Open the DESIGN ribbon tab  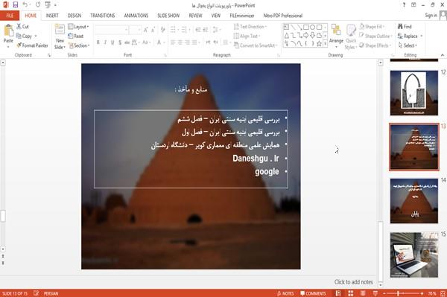click(x=74, y=16)
